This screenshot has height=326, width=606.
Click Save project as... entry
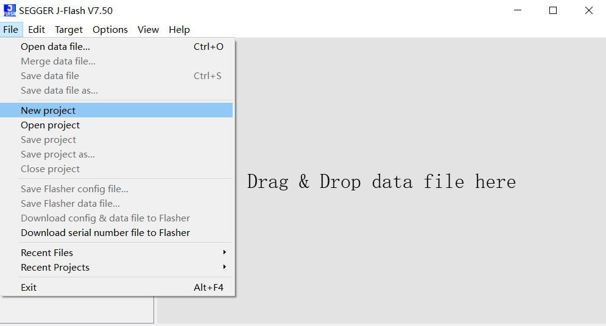(x=117, y=154)
